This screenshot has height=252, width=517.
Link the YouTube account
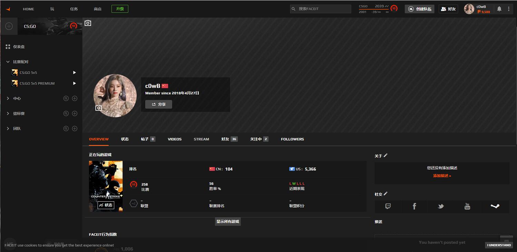(x=467, y=206)
